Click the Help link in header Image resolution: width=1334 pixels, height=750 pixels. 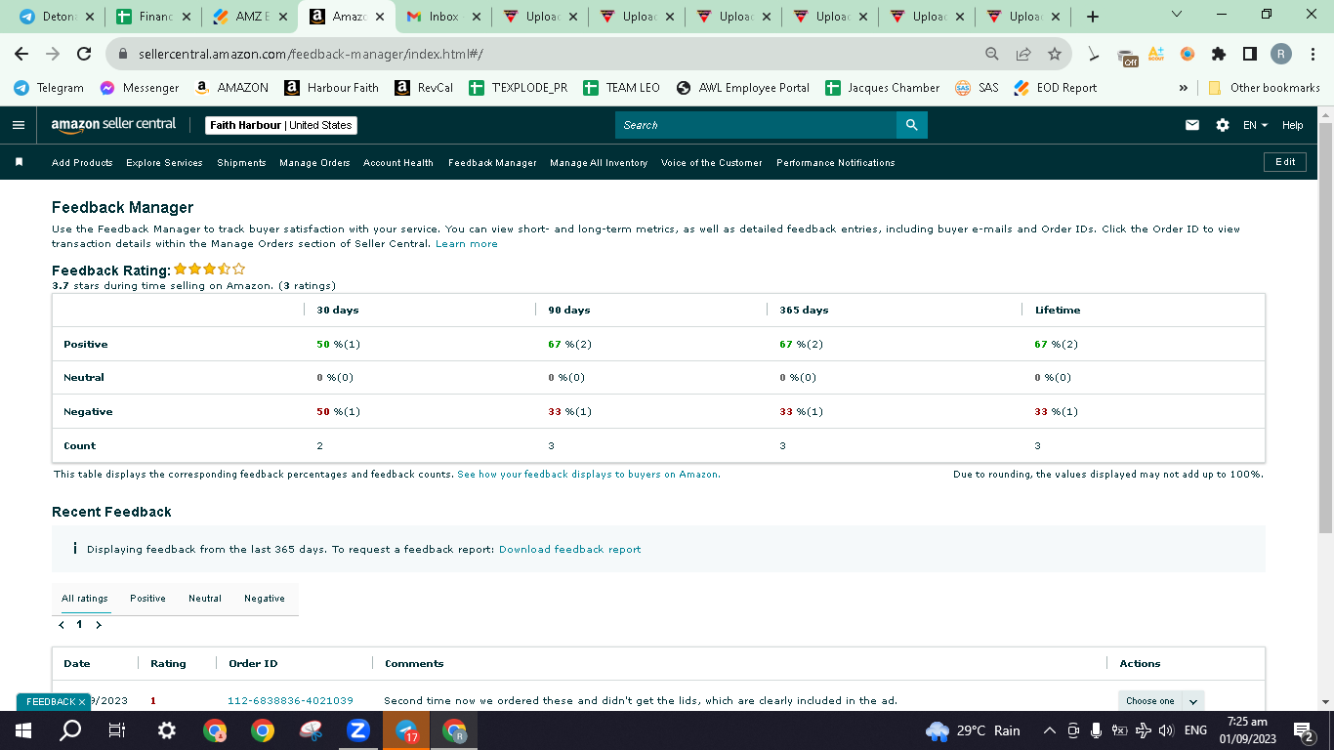click(1293, 125)
